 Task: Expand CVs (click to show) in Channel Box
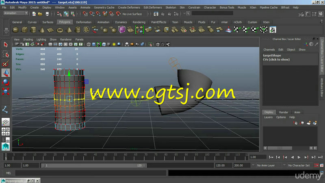(276, 59)
